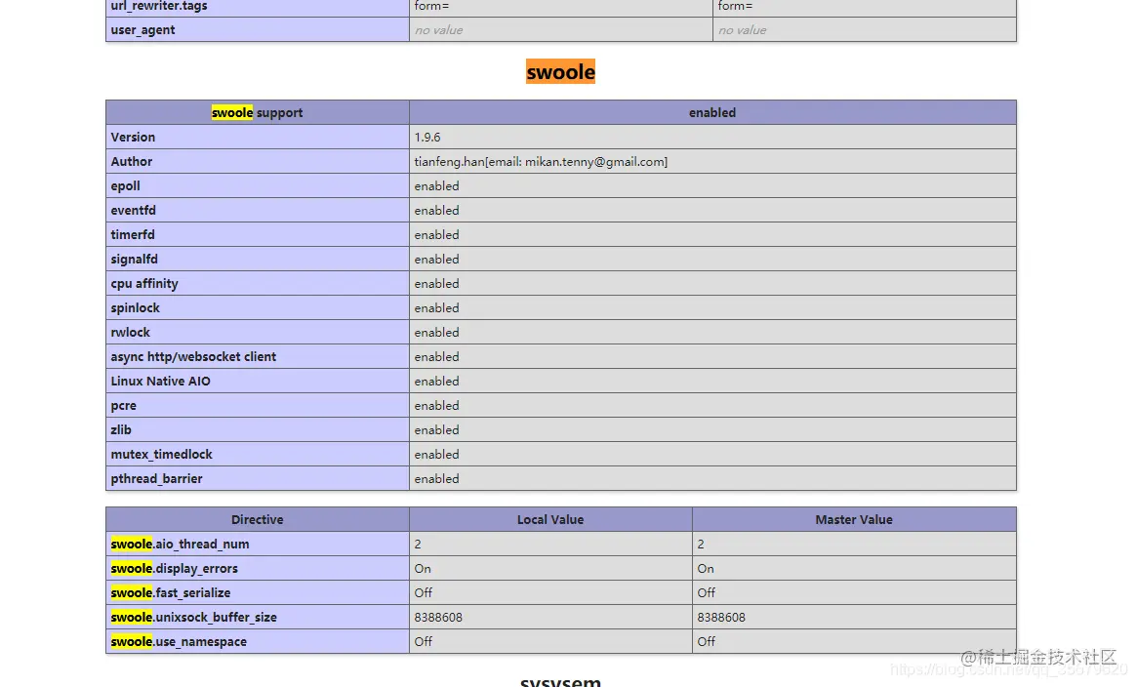Click the 'Master Value' column header

tap(854, 519)
